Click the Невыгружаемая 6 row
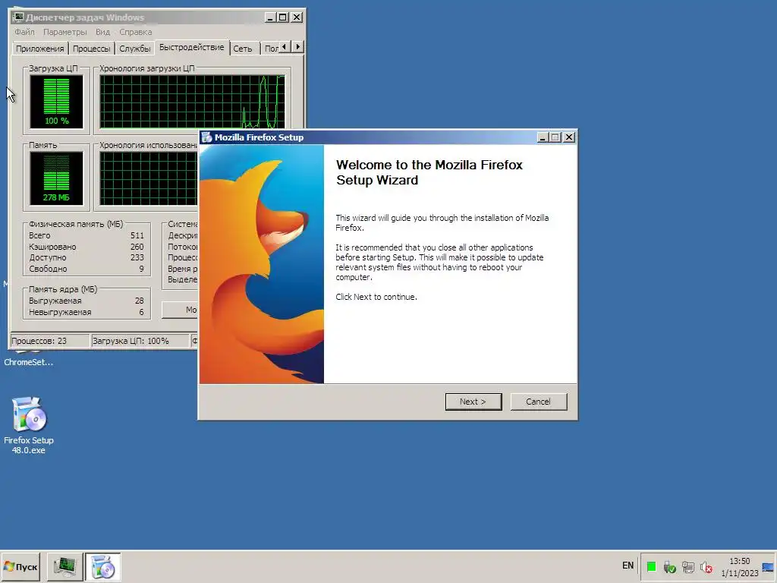The width and height of the screenshot is (777, 583). coord(87,312)
